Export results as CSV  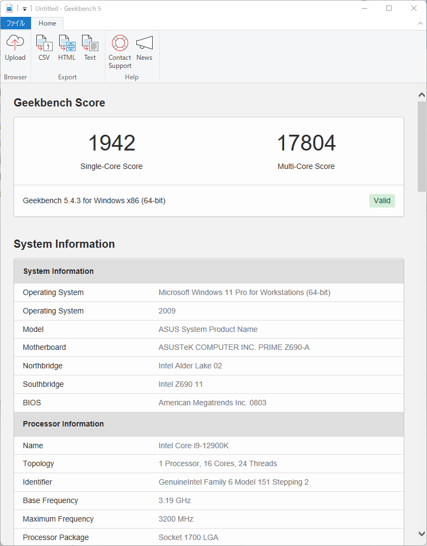(x=44, y=48)
